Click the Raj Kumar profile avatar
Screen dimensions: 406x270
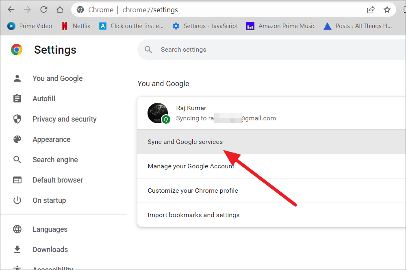click(158, 113)
